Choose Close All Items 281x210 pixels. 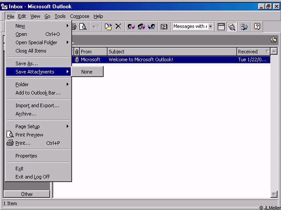(x=38, y=51)
